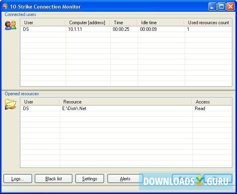
Task: Select the address 10.1.1.1 cell
Action: coord(75,29)
